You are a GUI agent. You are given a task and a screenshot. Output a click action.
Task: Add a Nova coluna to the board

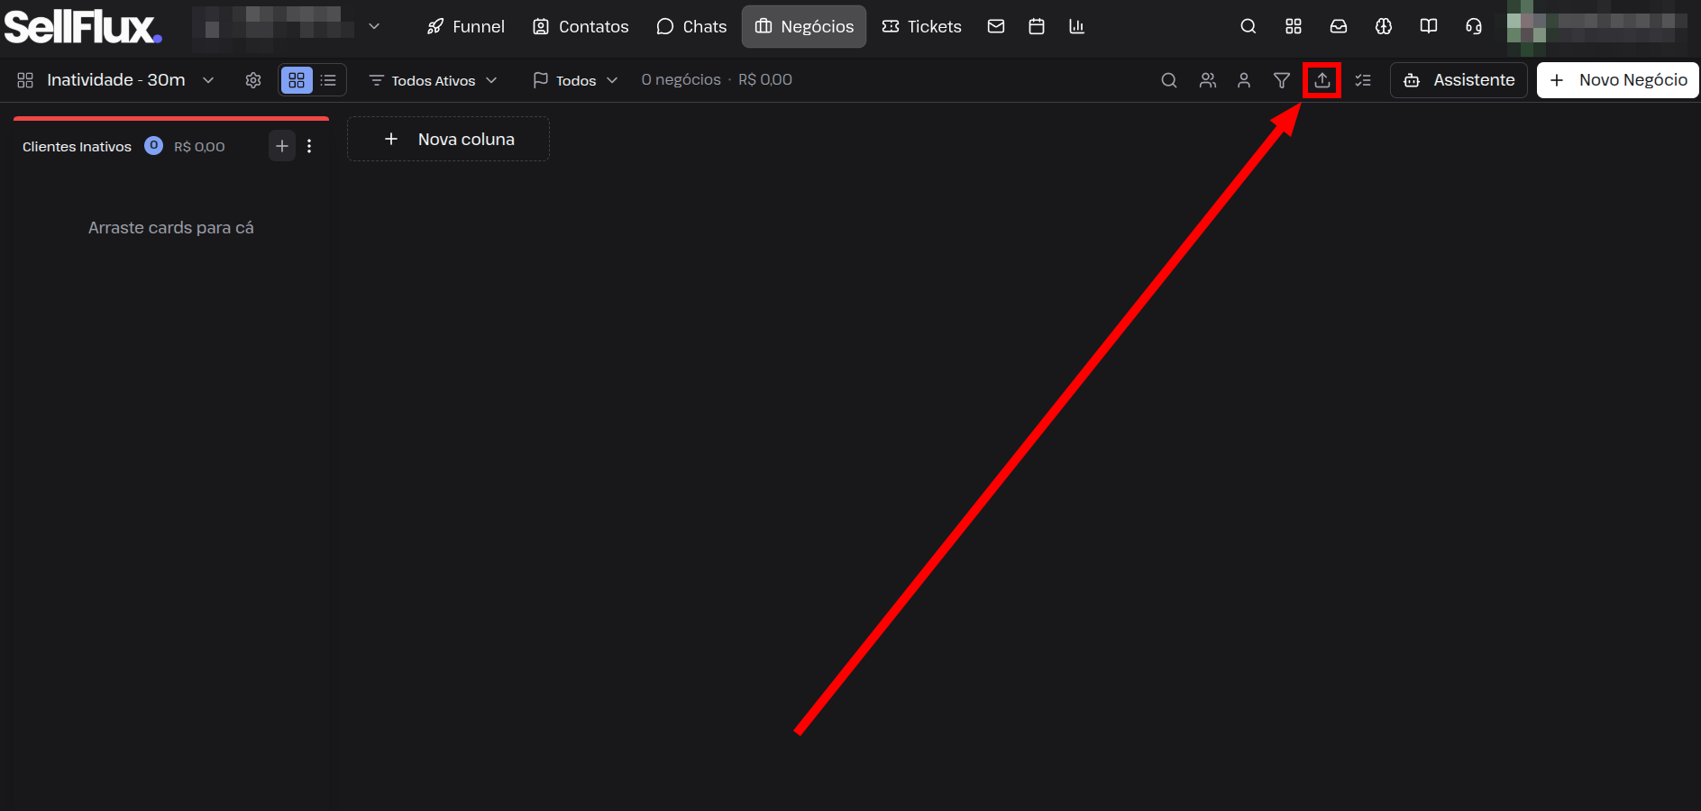click(x=448, y=139)
